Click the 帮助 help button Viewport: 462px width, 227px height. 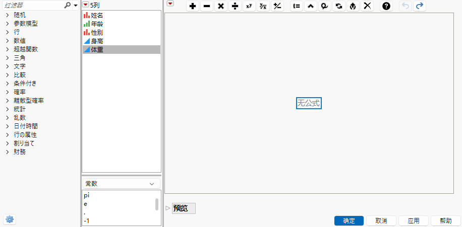coord(445,221)
